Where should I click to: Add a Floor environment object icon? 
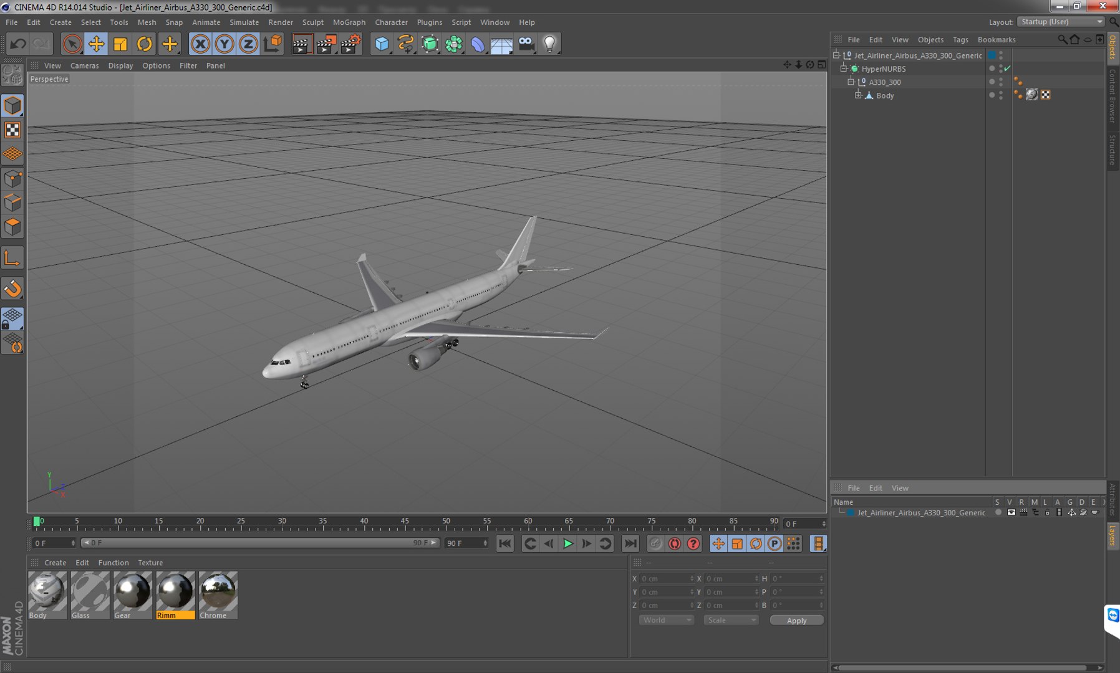502,44
